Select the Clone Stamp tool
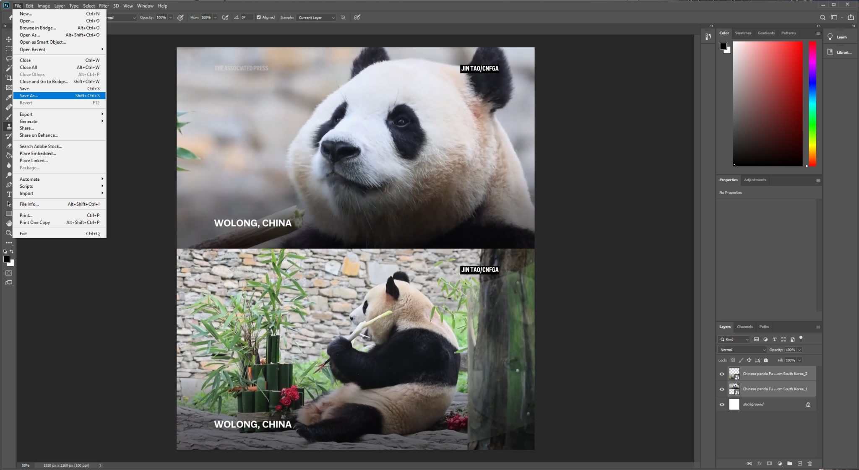Viewport: 859px width, 470px height. click(x=8, y=127)
